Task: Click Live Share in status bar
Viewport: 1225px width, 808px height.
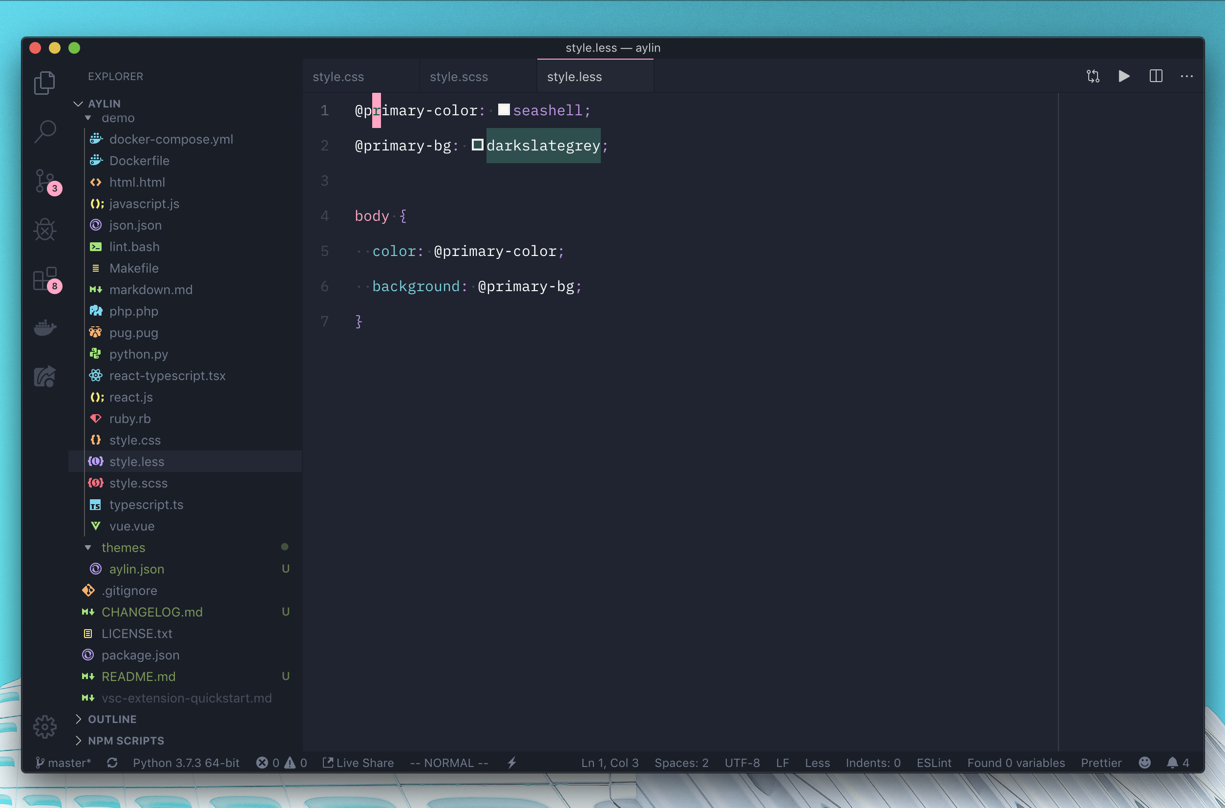Action: click(x=359, y=763)
